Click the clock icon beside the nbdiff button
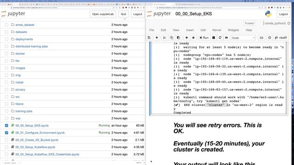The image size is (294, 165). click(270, 38)
